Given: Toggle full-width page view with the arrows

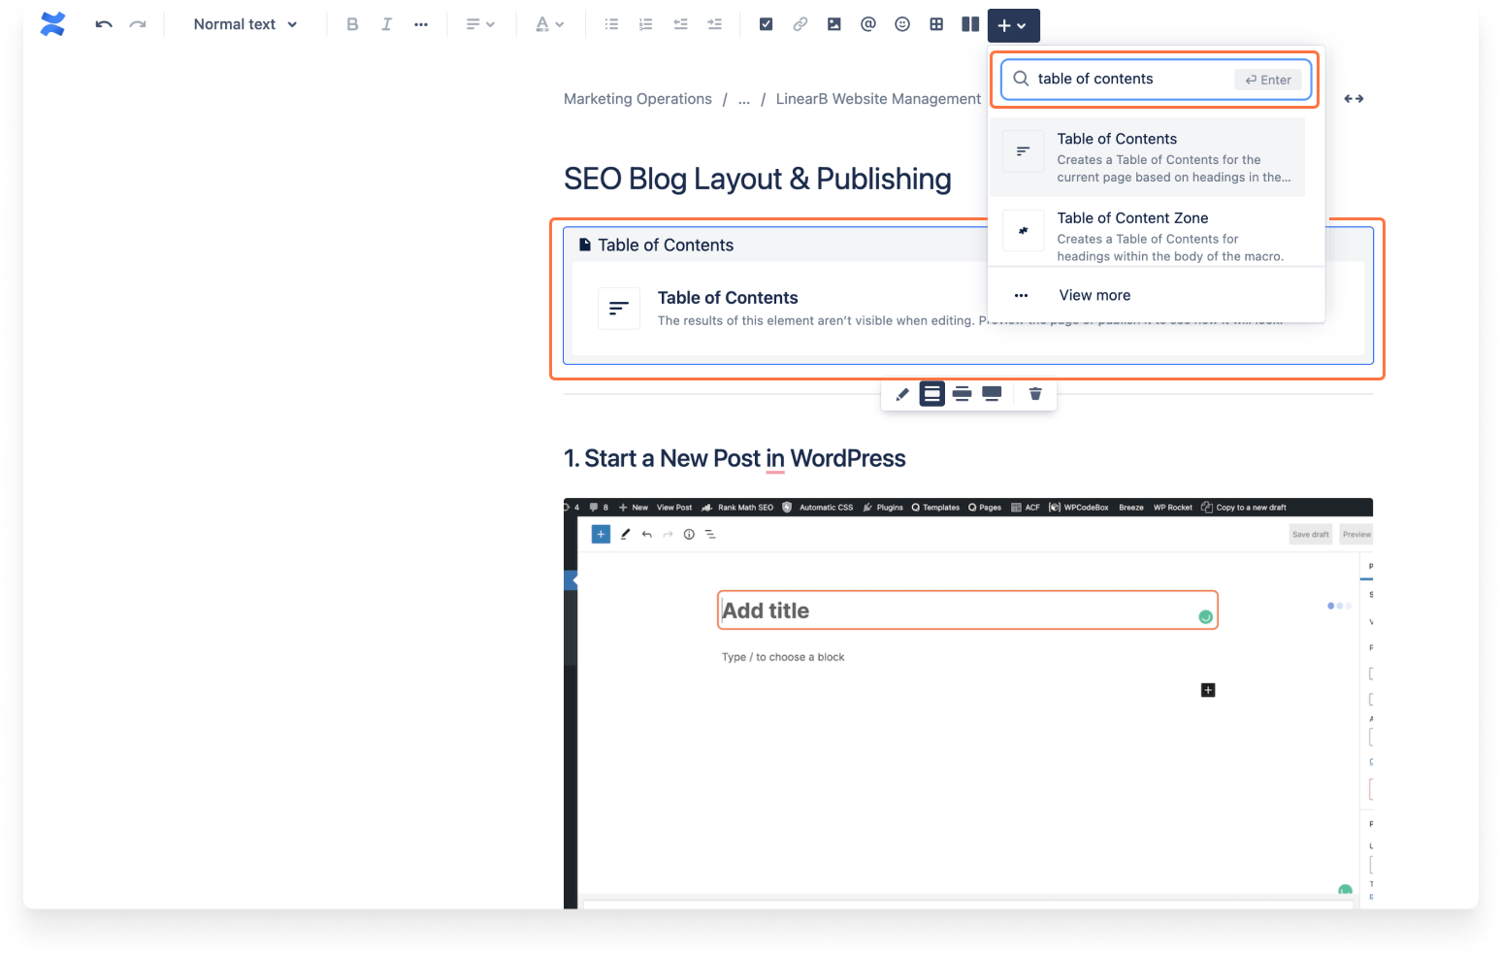Looking at the screenshot, I should (x=1354, y=98).
